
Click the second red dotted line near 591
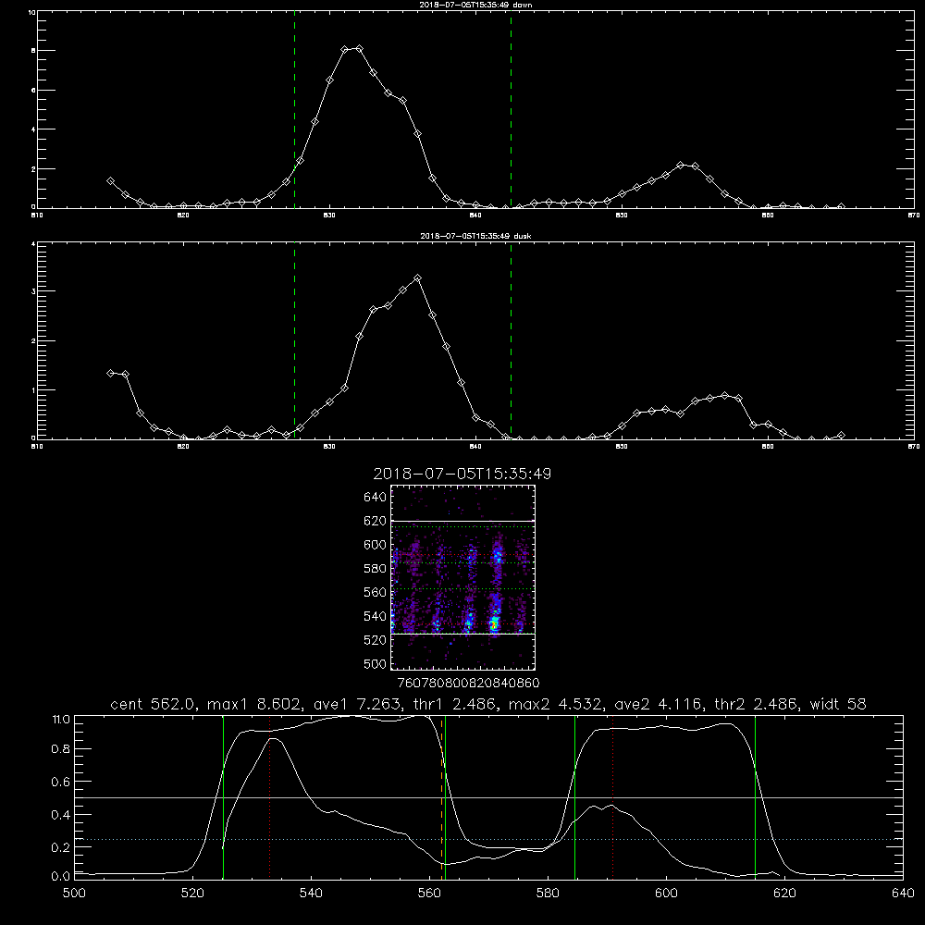613,797
